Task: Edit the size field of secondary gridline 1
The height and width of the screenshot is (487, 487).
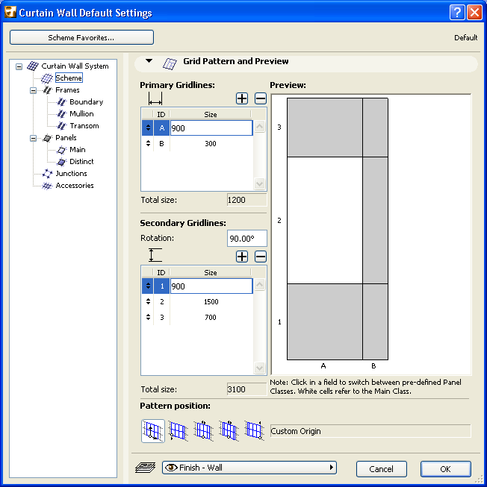Action: tap(211, 286)
